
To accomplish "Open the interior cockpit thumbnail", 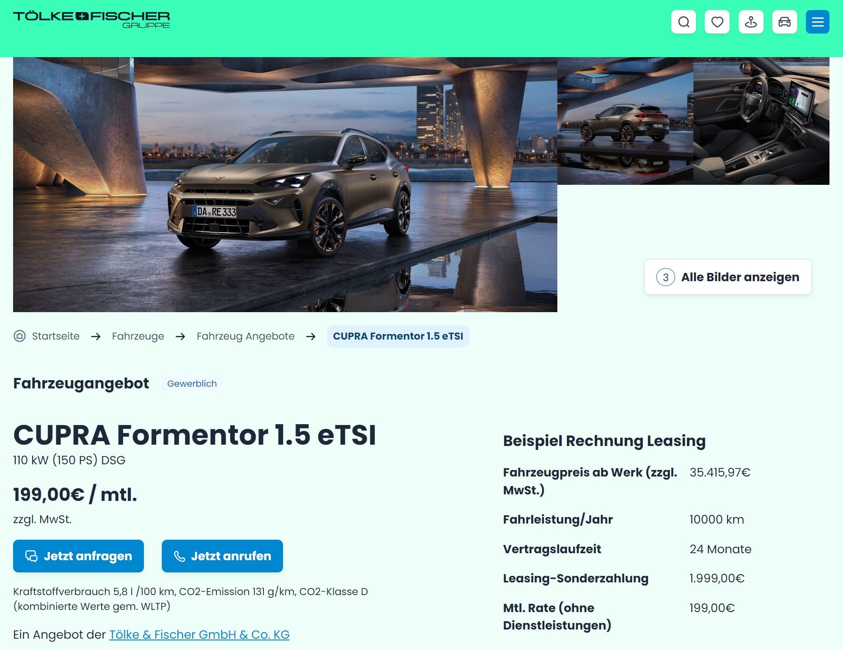I will click(x=761, y=121).
